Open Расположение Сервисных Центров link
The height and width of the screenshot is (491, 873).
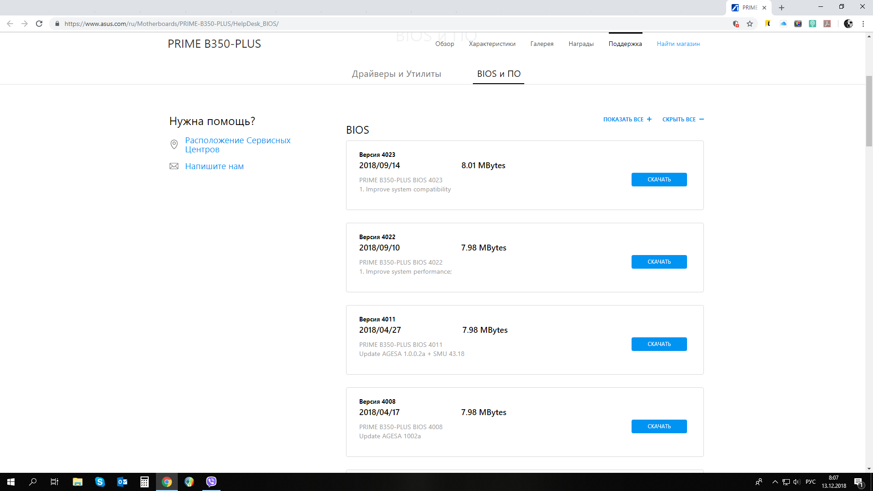pos(237,145)
